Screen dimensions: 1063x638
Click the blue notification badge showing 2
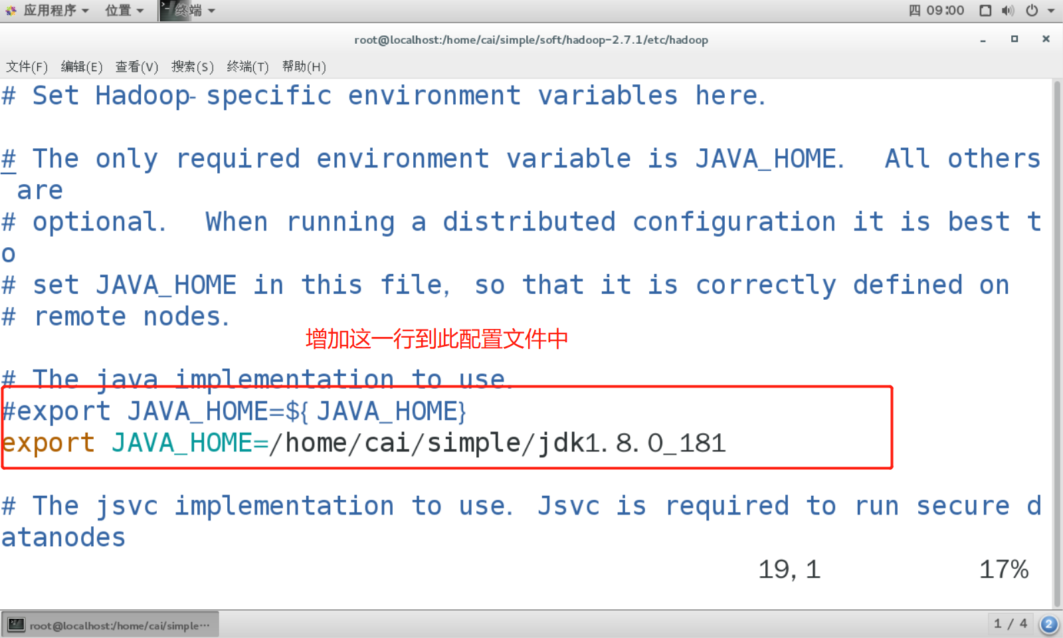point(1049,625)
